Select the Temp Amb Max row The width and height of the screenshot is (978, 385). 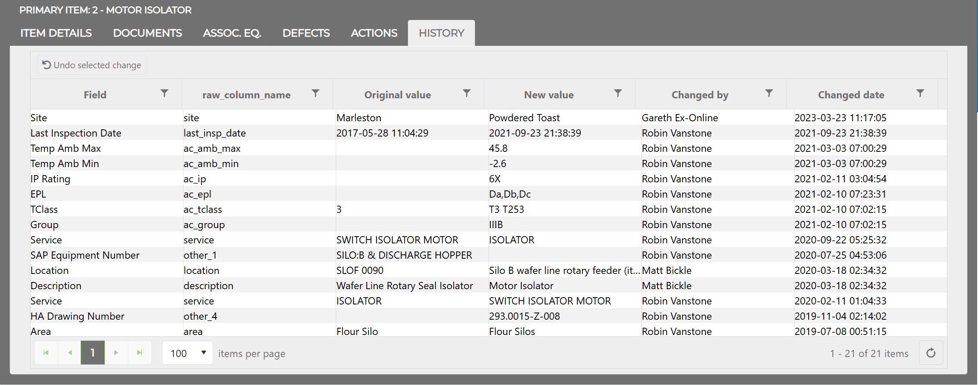tap(488, 148)
